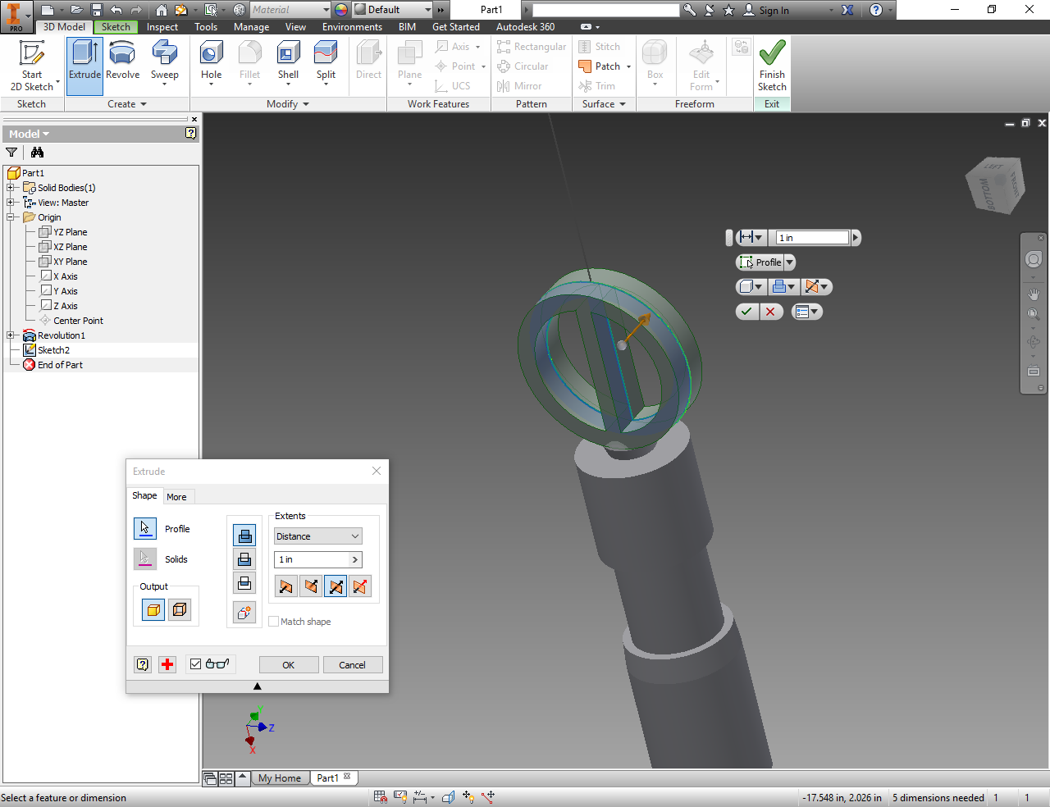1050x807 pixels.
Task: Click Cancel in Extrude dialog
Action: (x=353, y=665)
